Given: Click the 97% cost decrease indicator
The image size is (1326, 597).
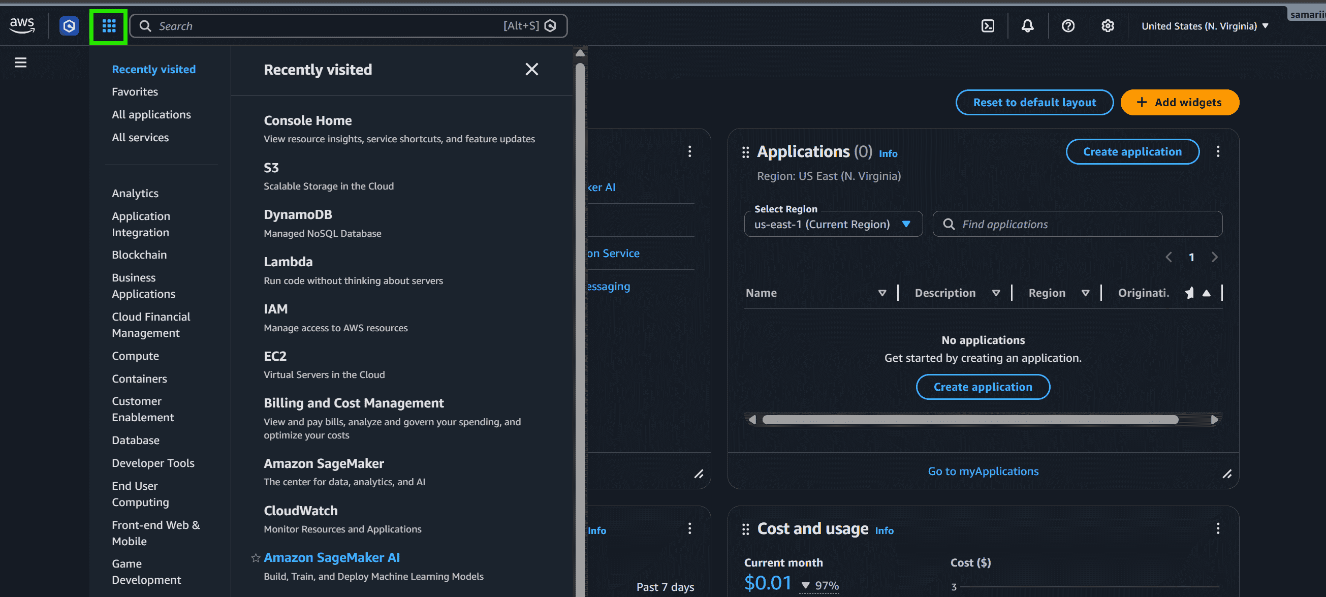Looking at the screenshot, I should (820, 585).
